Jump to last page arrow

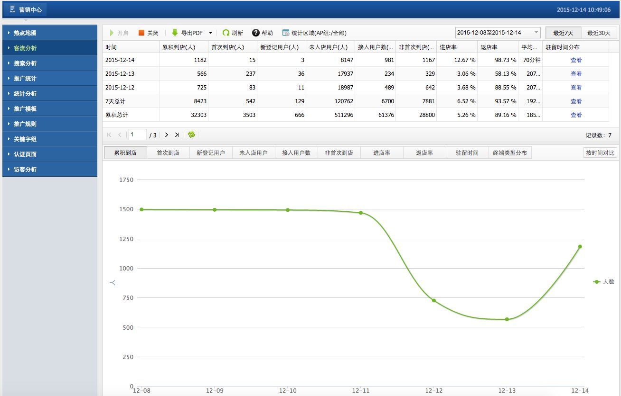point(177,135)
